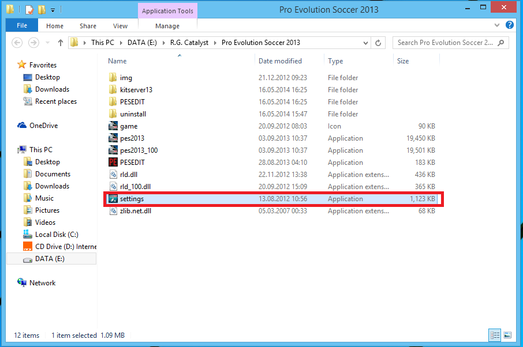The height and width of the screenshot is (347, 523).
Task: Select Documents under This PC
Action: tap(53, 174)
